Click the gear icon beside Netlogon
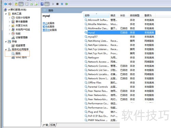This screenshot has width=171, height=128. tap(86, 58)
